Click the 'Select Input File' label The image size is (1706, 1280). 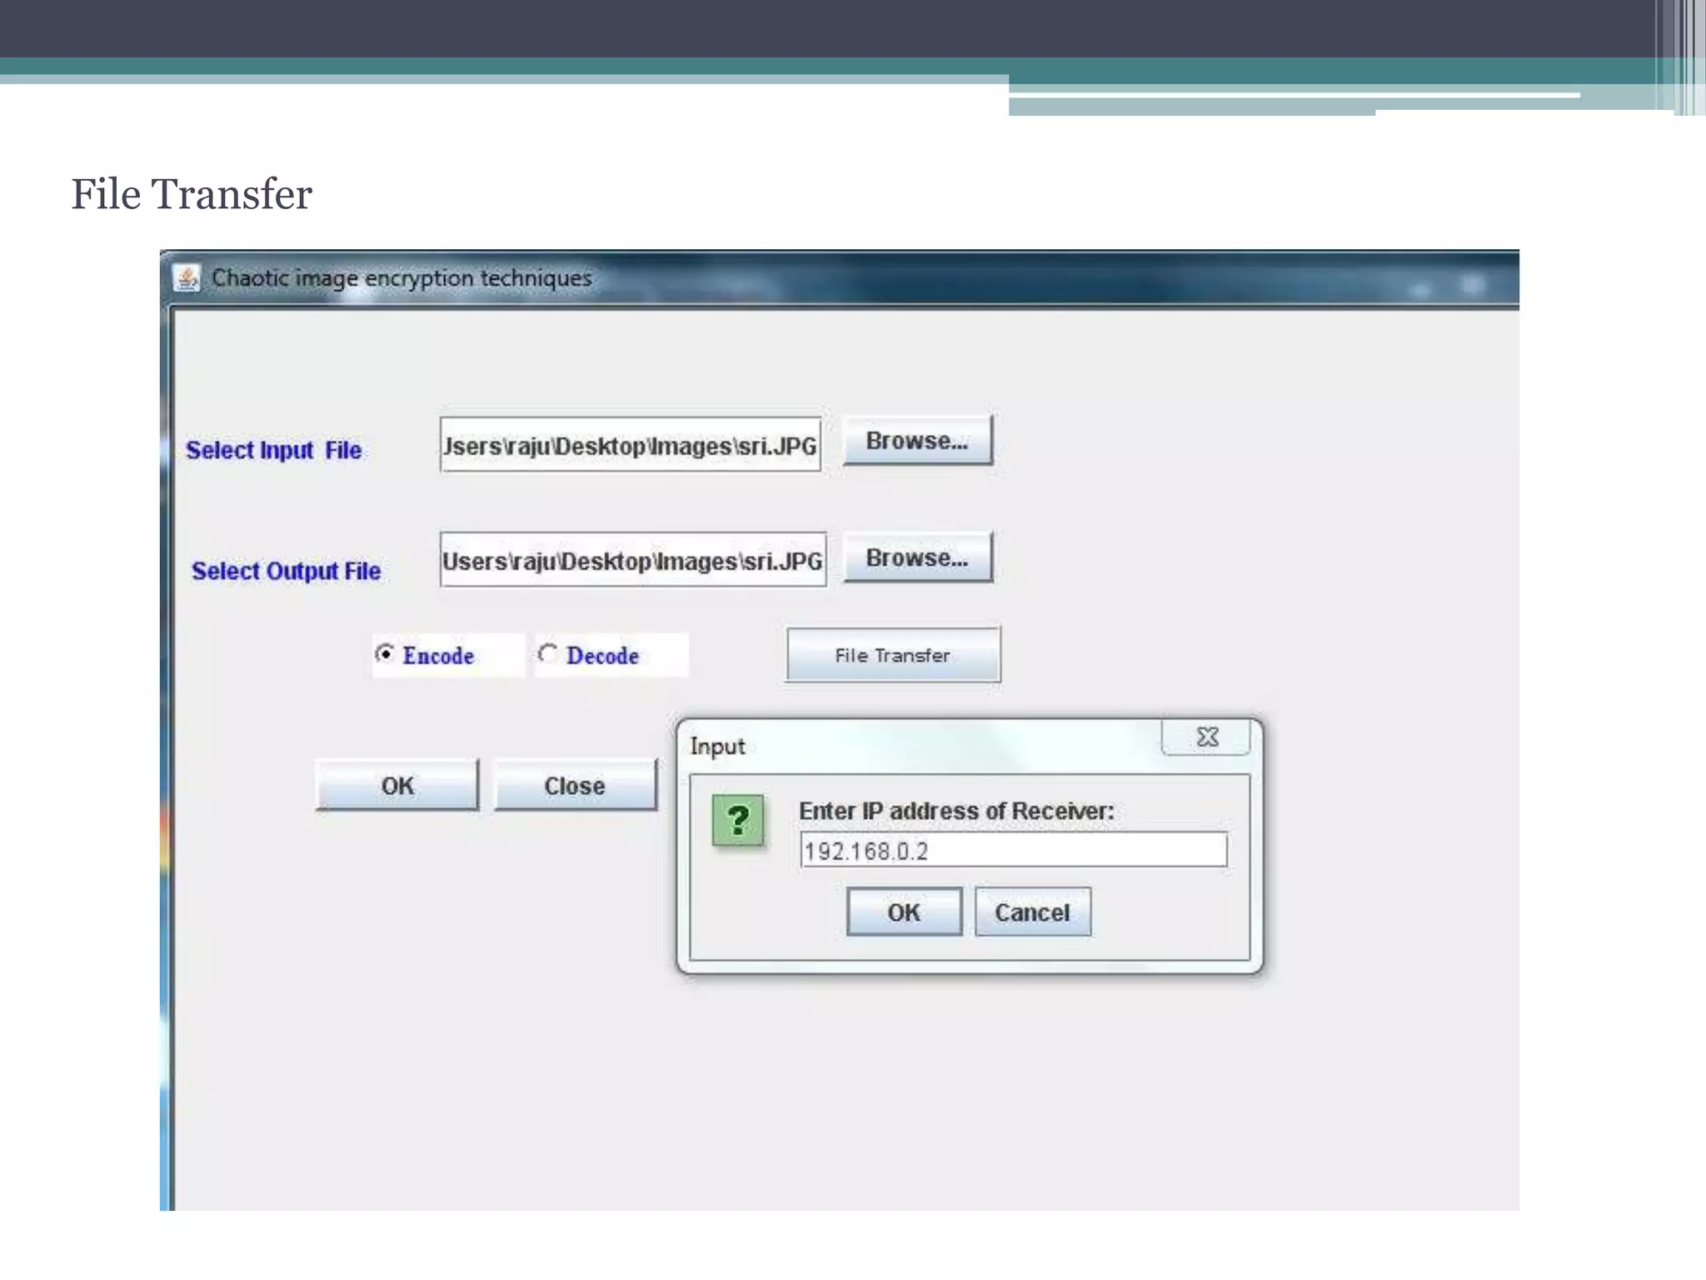tap(273, 450)
